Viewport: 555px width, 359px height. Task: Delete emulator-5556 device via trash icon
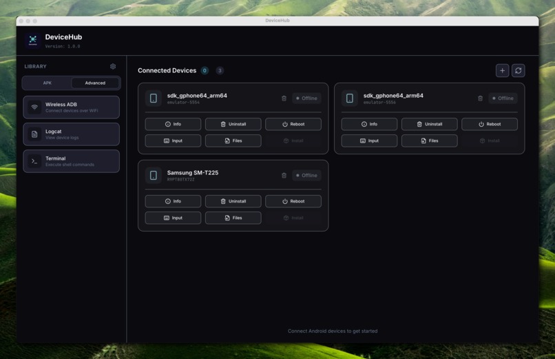[x=481, y=99]
